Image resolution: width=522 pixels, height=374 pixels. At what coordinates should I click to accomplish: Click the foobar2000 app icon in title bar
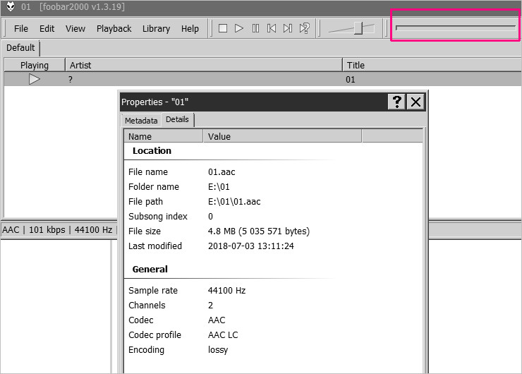(10, 8)
